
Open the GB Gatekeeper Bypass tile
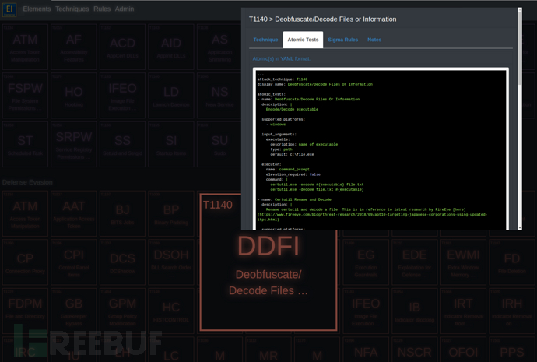(x=74, y=311)
